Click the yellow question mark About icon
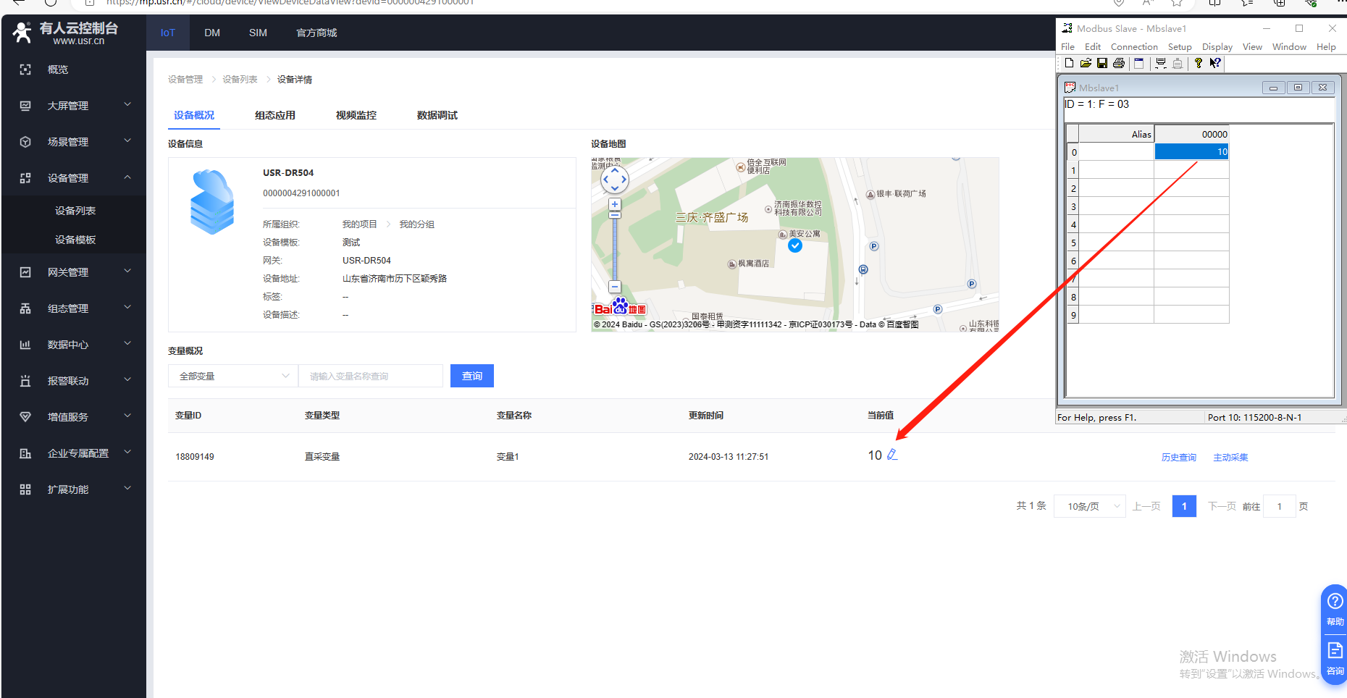 (1198, 63)
